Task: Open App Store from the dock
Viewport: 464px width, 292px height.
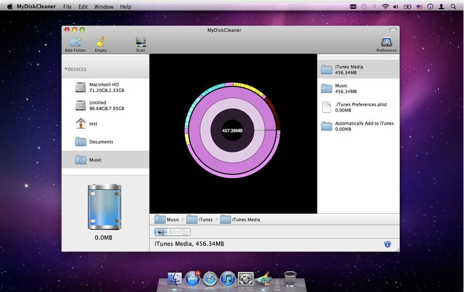Action: click(x=193, y=279)
